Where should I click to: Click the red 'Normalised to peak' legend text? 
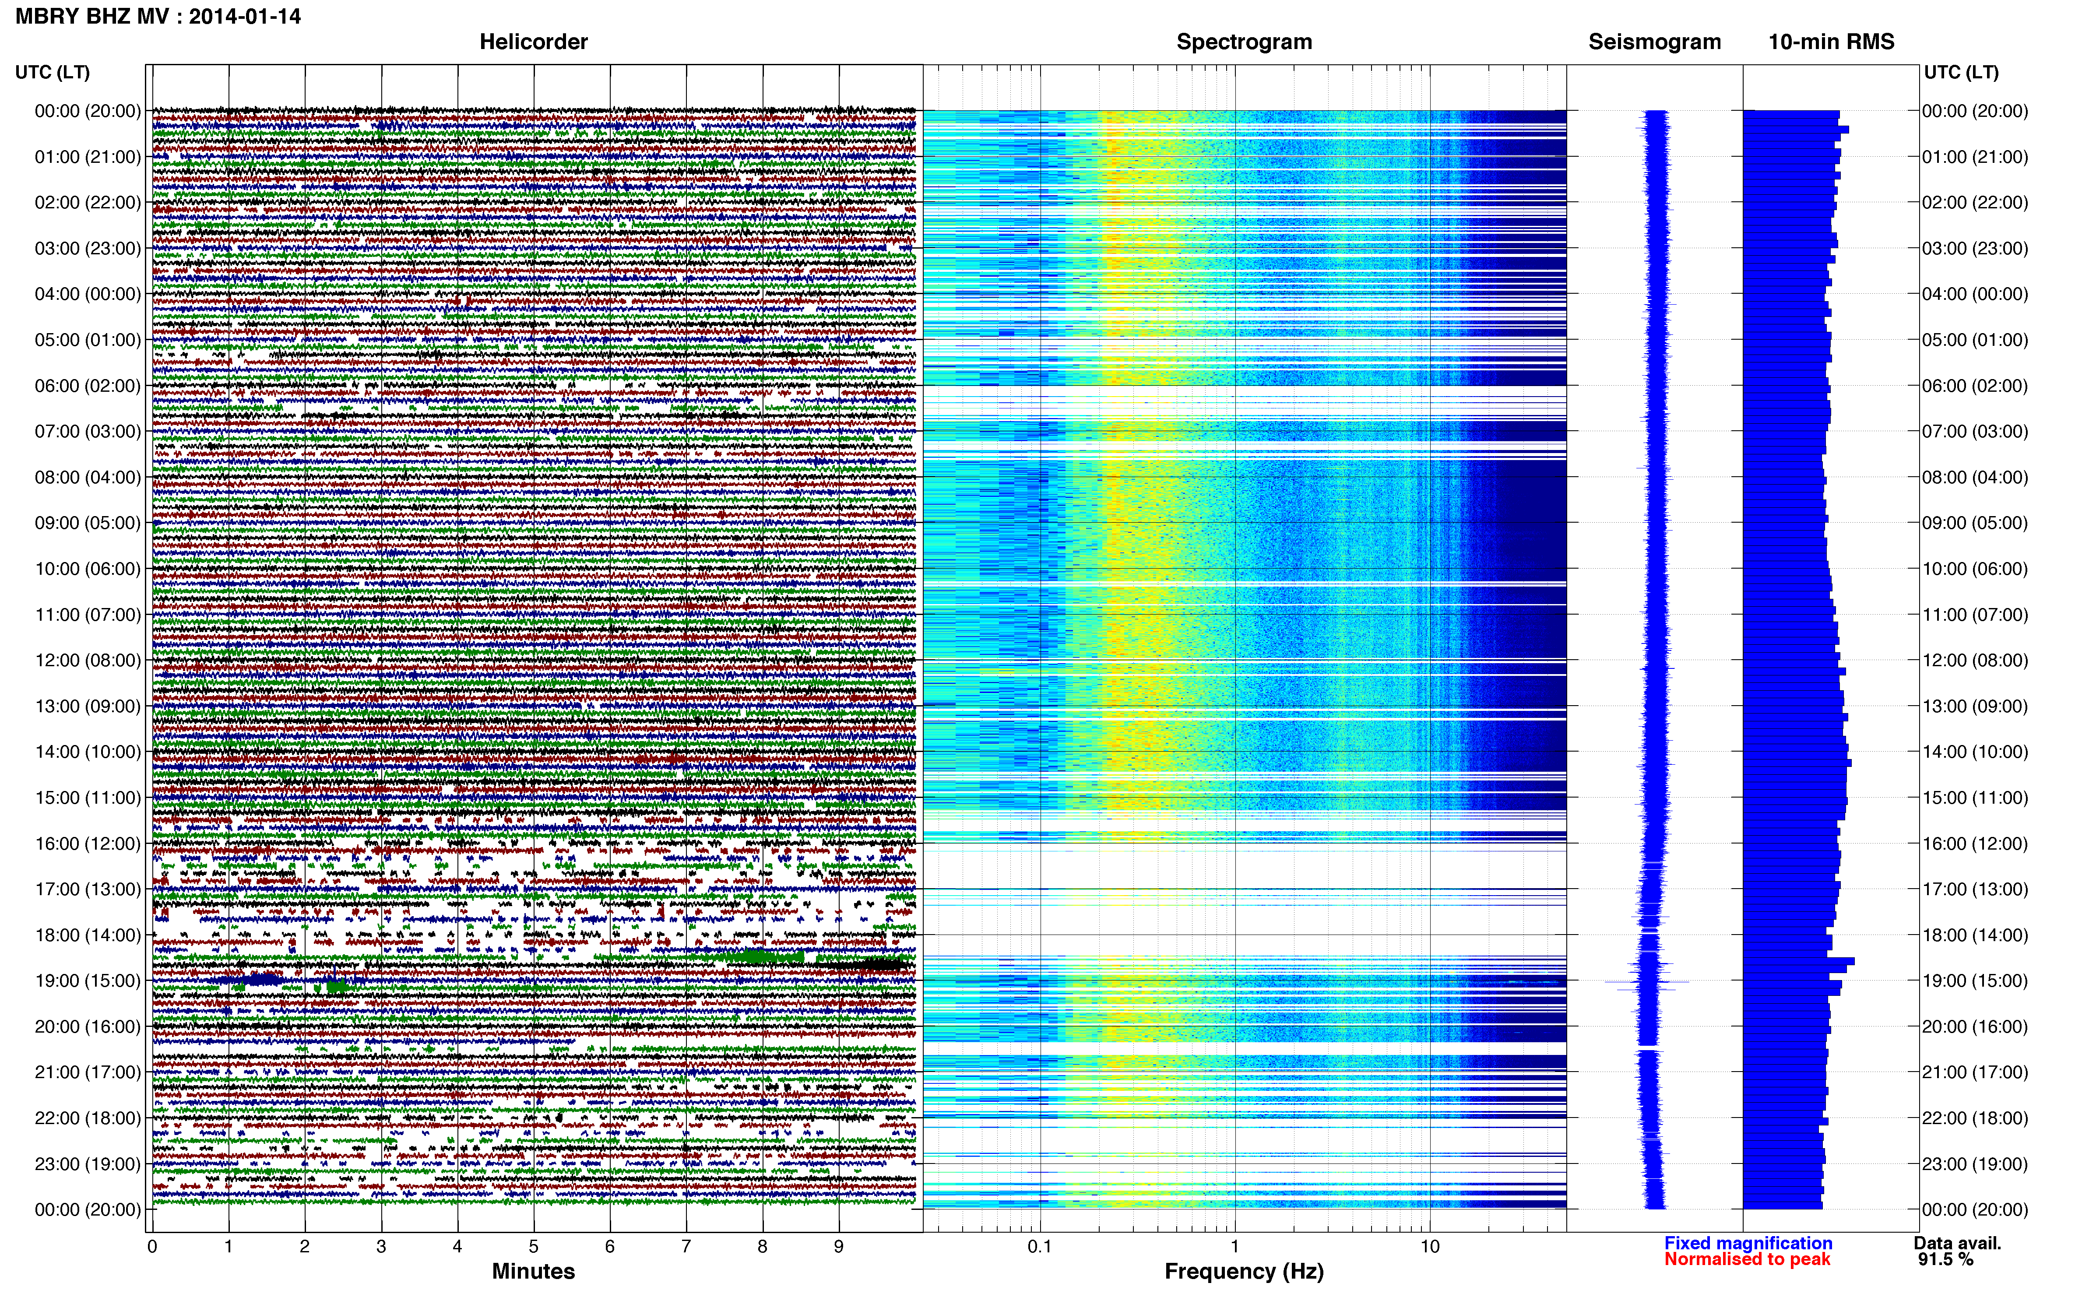tap(1747, 1259)
